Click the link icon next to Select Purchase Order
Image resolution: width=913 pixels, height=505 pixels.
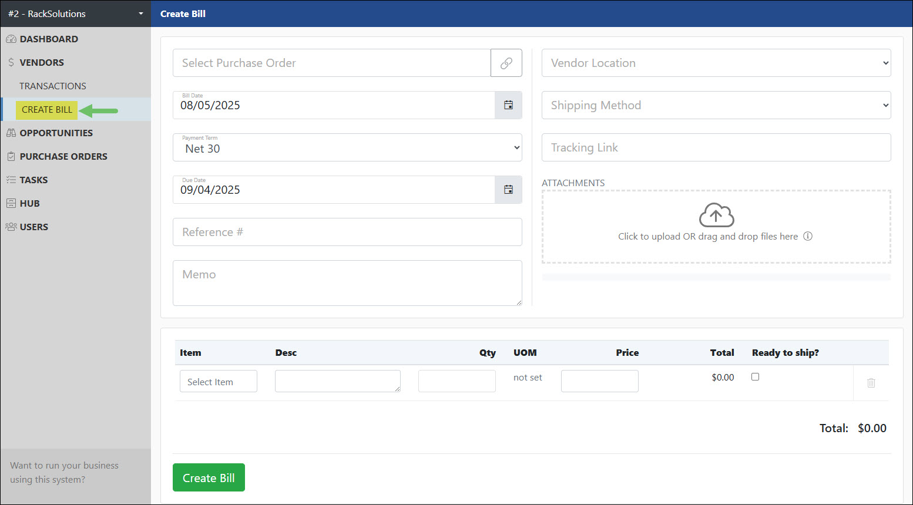tap(506, 63)
